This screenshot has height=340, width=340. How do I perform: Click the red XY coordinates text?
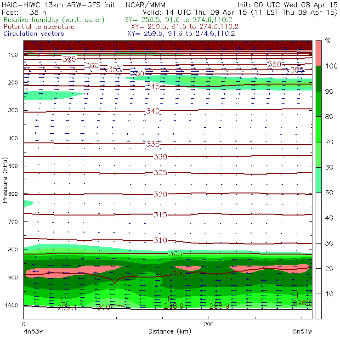pyautogui.click(x=185, y=27)
